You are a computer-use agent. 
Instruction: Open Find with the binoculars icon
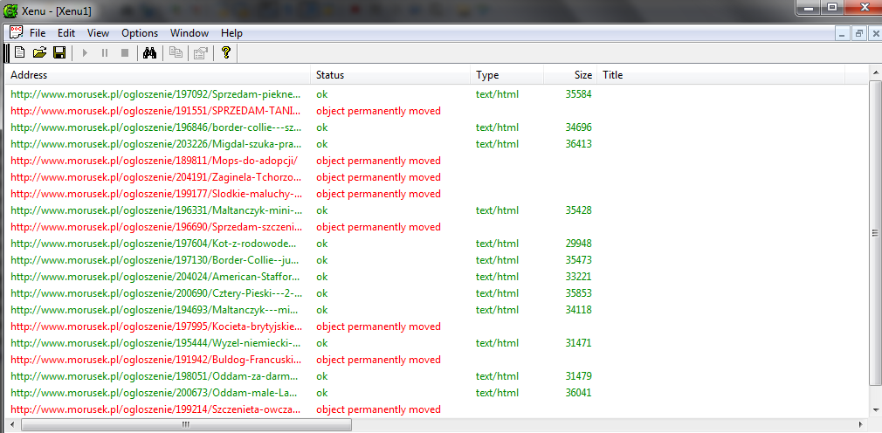point(149,53)
